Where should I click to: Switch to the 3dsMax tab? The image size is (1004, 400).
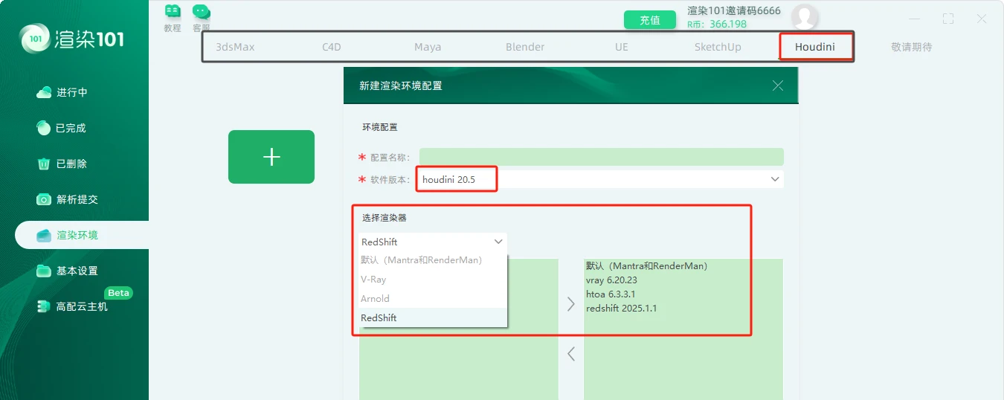[235, 47]
